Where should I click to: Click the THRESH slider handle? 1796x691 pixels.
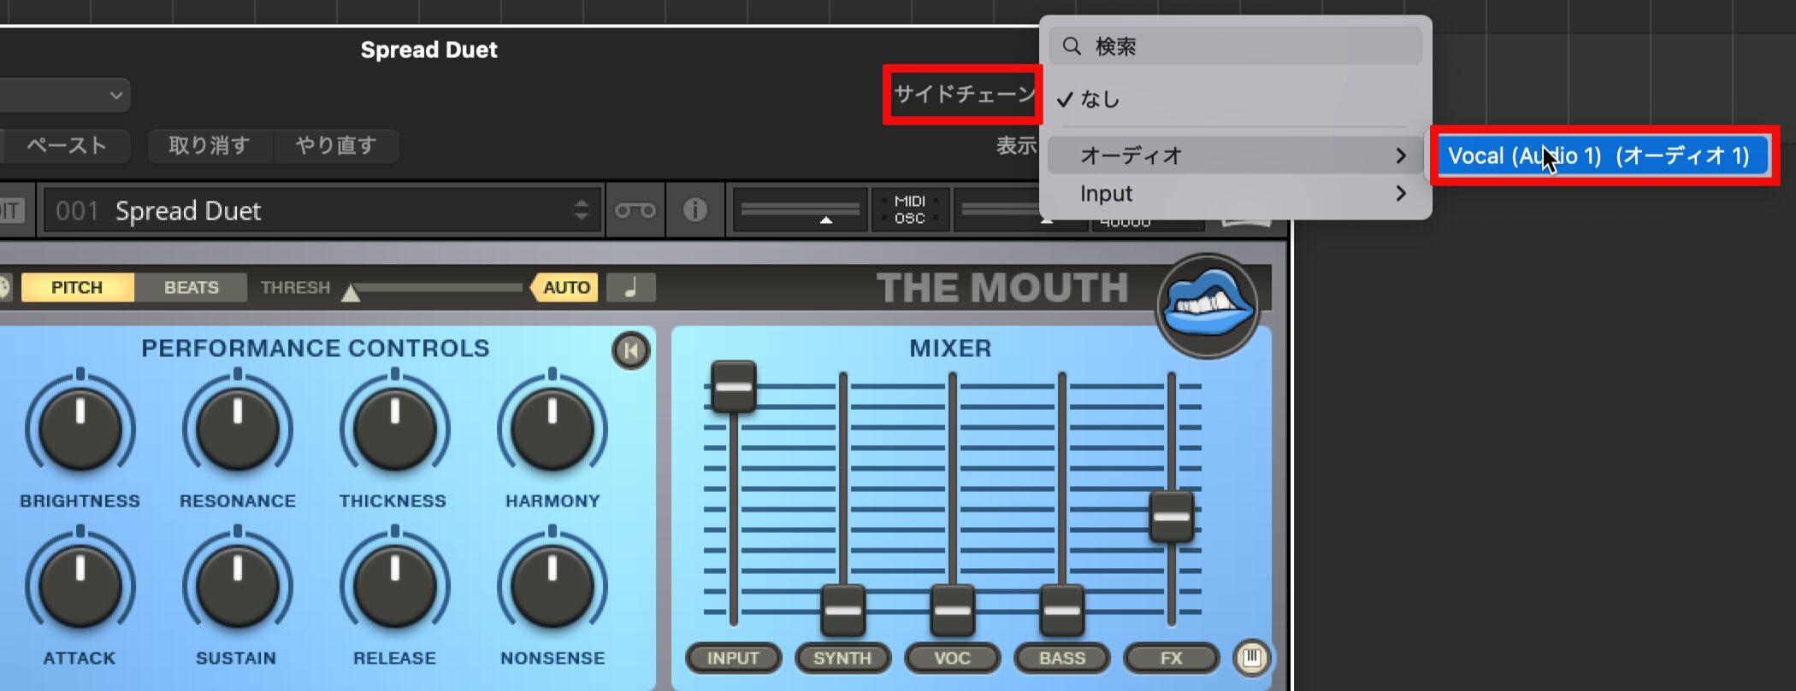click(350, 293)
